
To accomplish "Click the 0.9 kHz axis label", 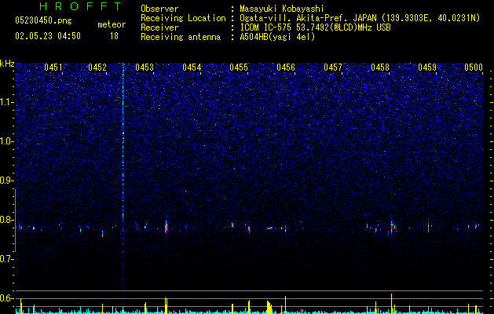I will 6,181.
